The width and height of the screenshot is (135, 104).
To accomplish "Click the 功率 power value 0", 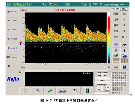I will tap(124, 20).
